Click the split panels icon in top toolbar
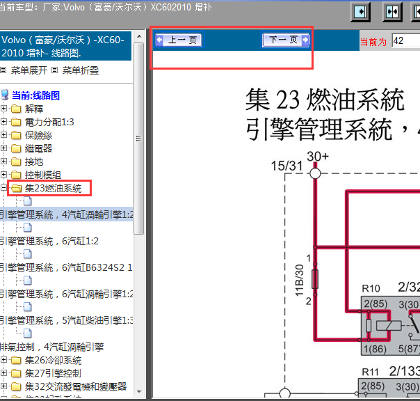This screenshot has height=401, width=420. (392, 12)
